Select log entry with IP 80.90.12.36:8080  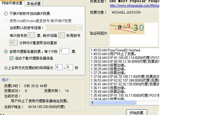tap(125, 62)
